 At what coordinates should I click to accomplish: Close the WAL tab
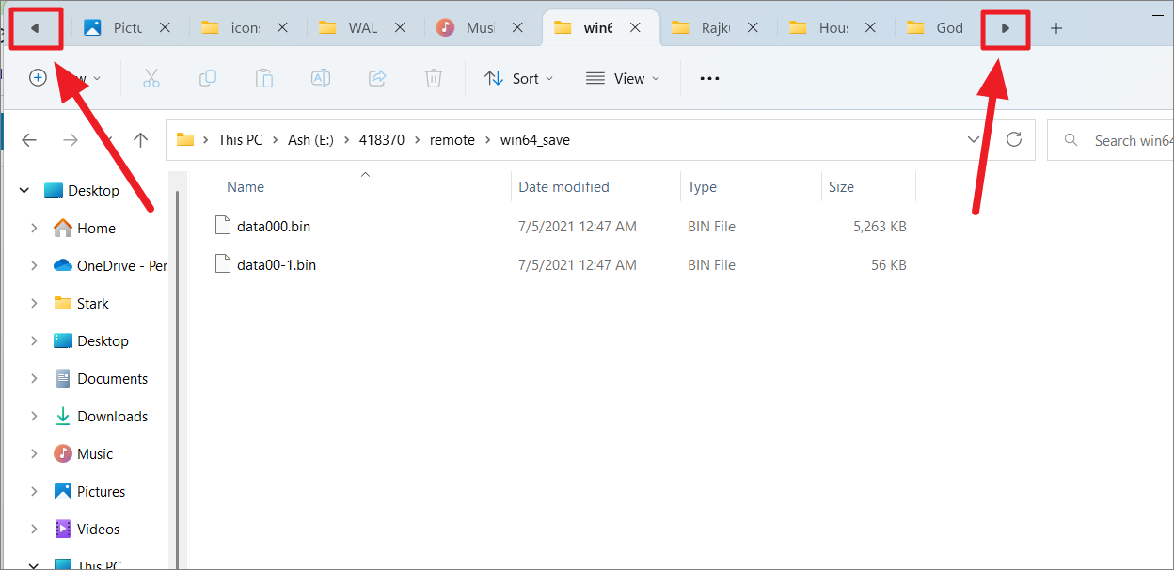[x=400, y=28]
